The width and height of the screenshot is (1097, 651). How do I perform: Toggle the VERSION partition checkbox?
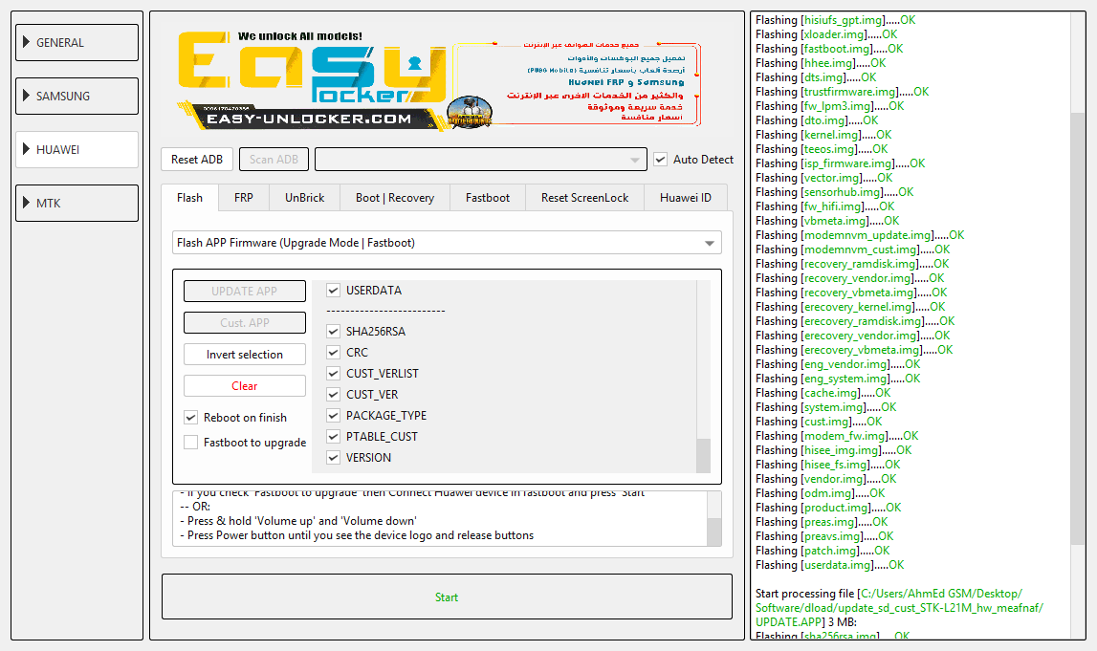tap(333, 457)
